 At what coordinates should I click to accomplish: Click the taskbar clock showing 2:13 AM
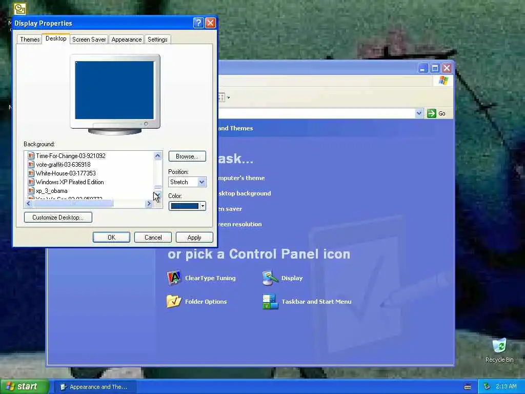click(x=506, y=386)
